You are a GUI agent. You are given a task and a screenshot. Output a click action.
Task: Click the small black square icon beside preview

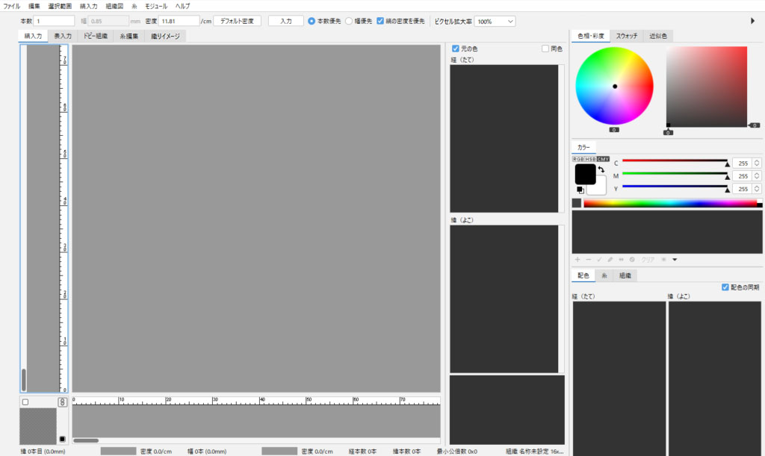tap(63, 438)
